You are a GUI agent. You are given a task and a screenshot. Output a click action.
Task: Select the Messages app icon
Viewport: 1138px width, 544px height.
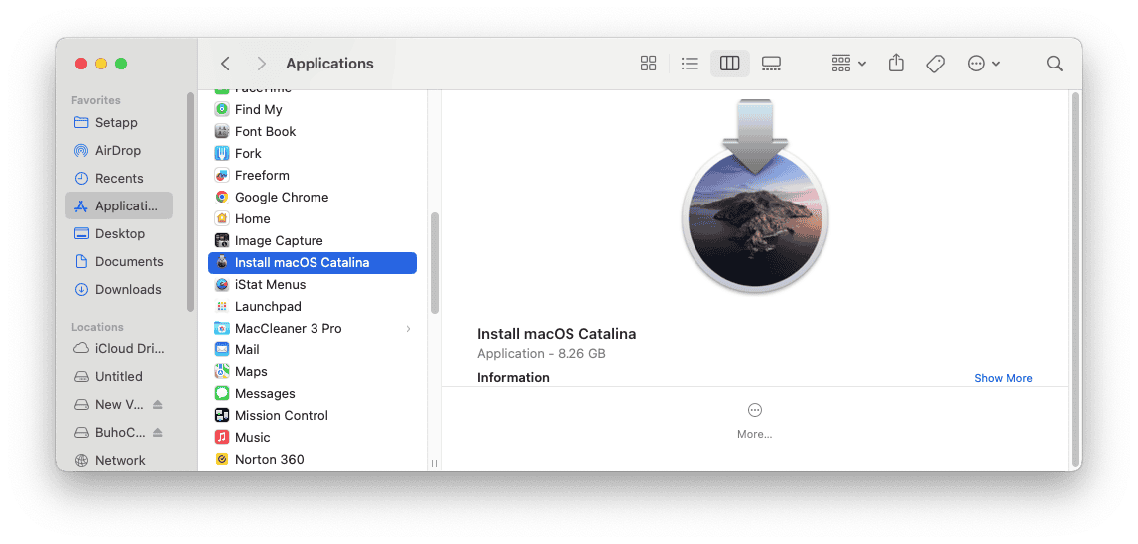click(x=222, y=393)
